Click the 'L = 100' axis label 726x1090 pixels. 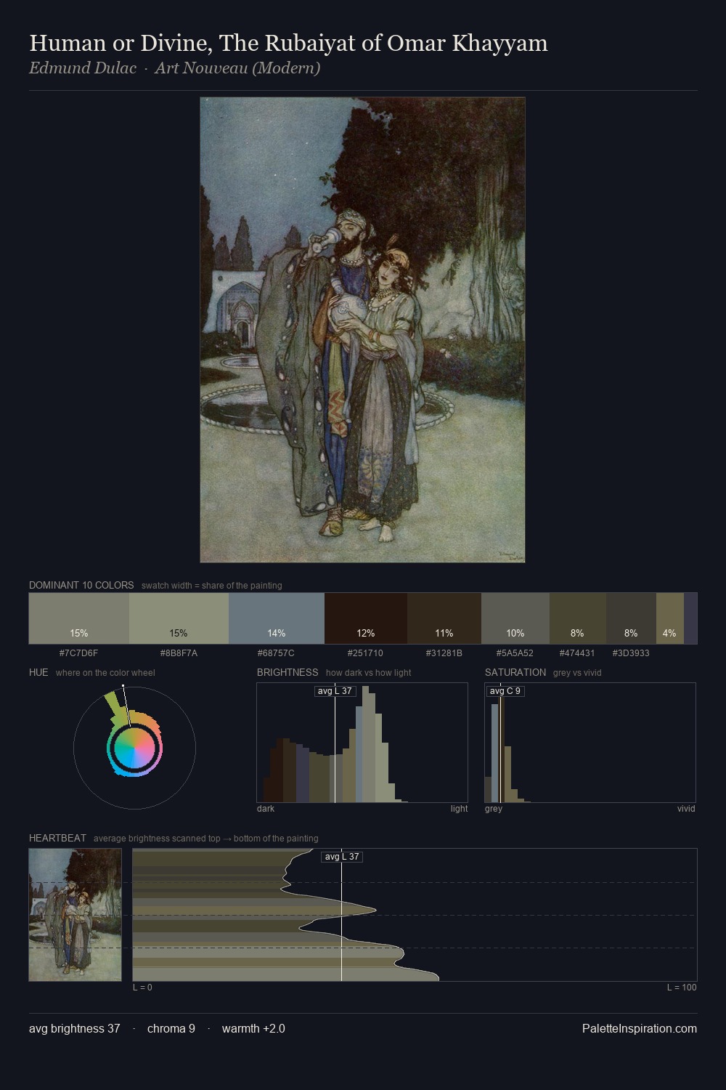[682, 987]
